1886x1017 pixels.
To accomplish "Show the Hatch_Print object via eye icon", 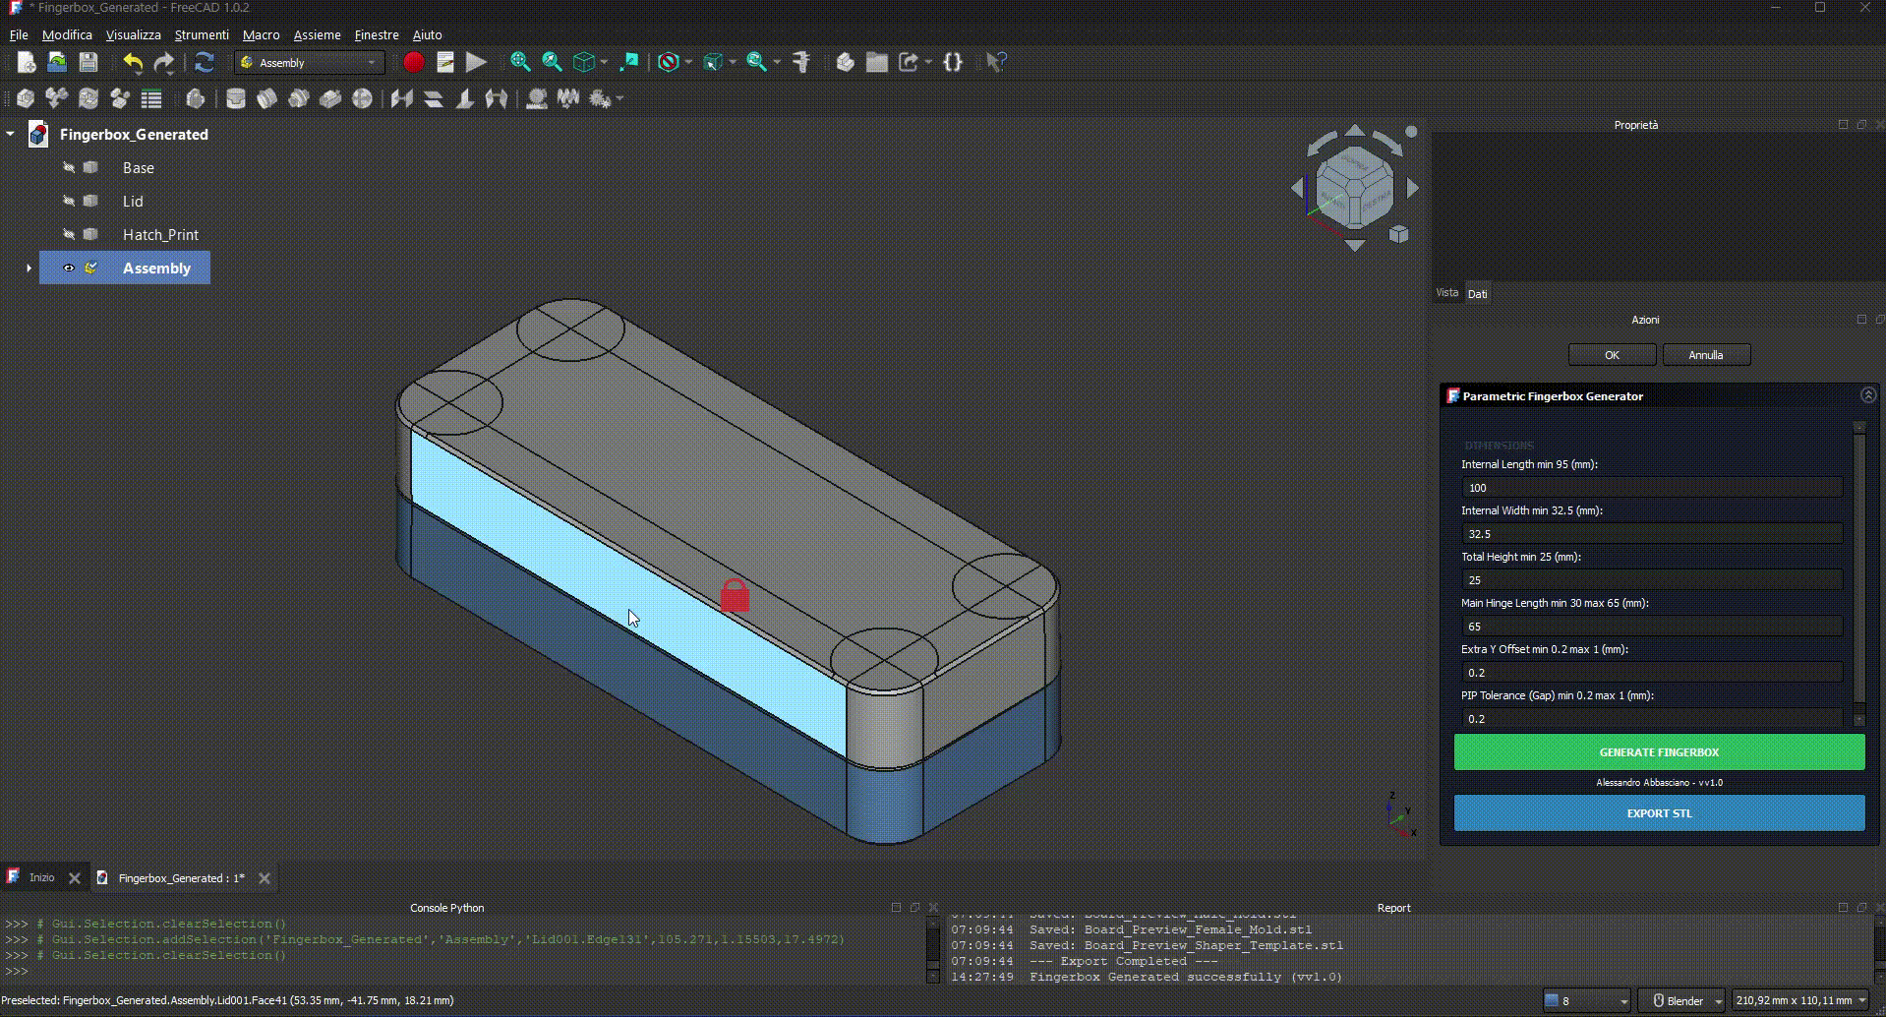I will click(x=69, y=235).
